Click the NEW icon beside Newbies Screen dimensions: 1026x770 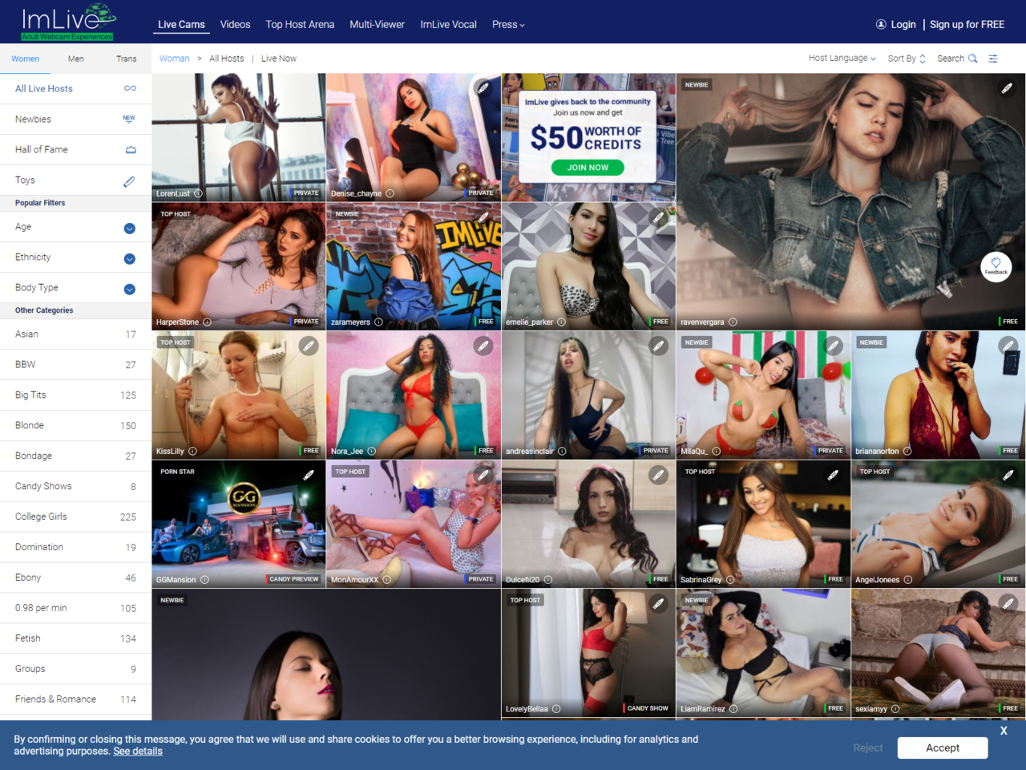point(129,119)
